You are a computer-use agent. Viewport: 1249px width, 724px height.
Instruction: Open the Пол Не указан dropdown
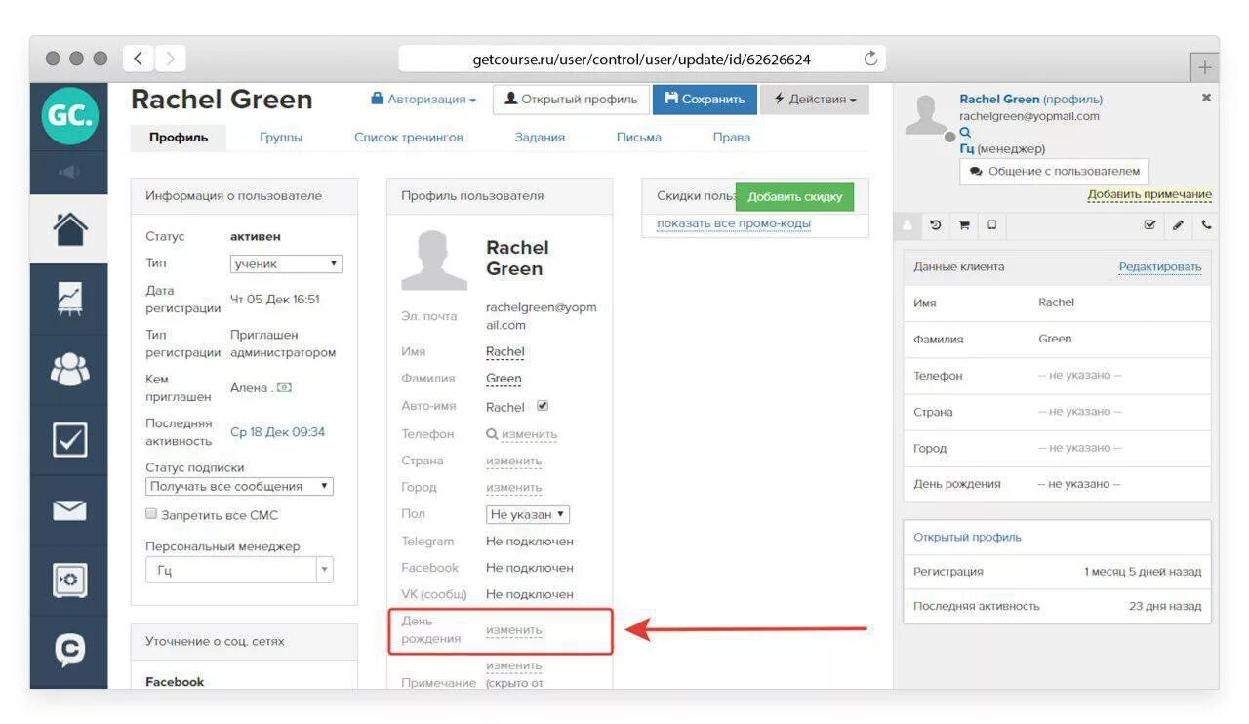pyautogui.click(x=528, y=514)
